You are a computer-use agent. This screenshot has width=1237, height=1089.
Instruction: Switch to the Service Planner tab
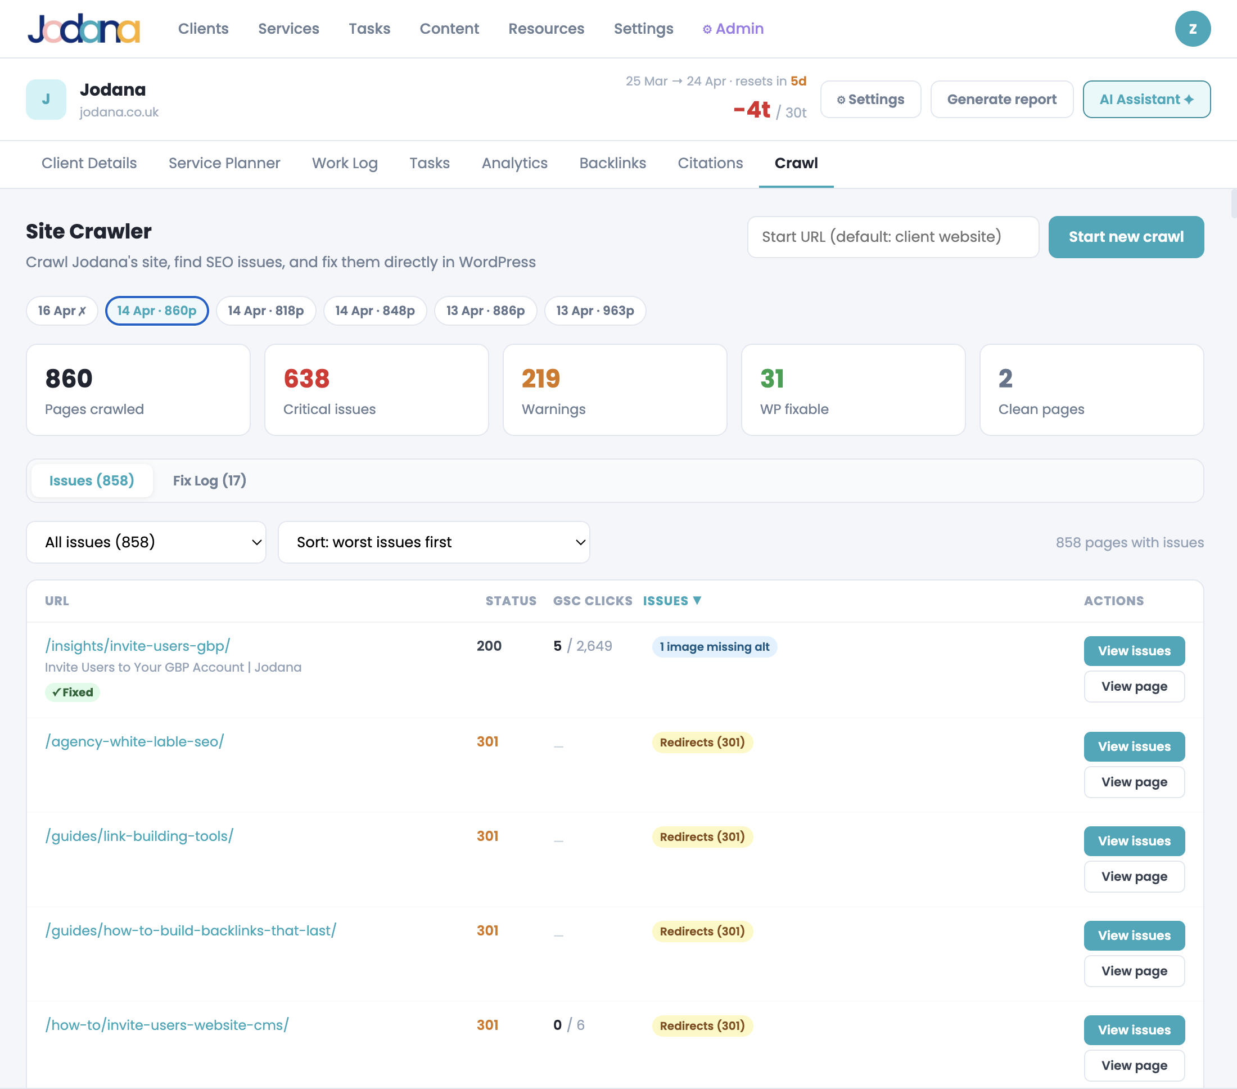click(x=224, y=163)
